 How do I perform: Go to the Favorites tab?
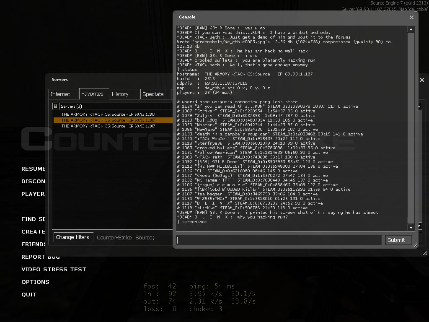coord(92,94)
